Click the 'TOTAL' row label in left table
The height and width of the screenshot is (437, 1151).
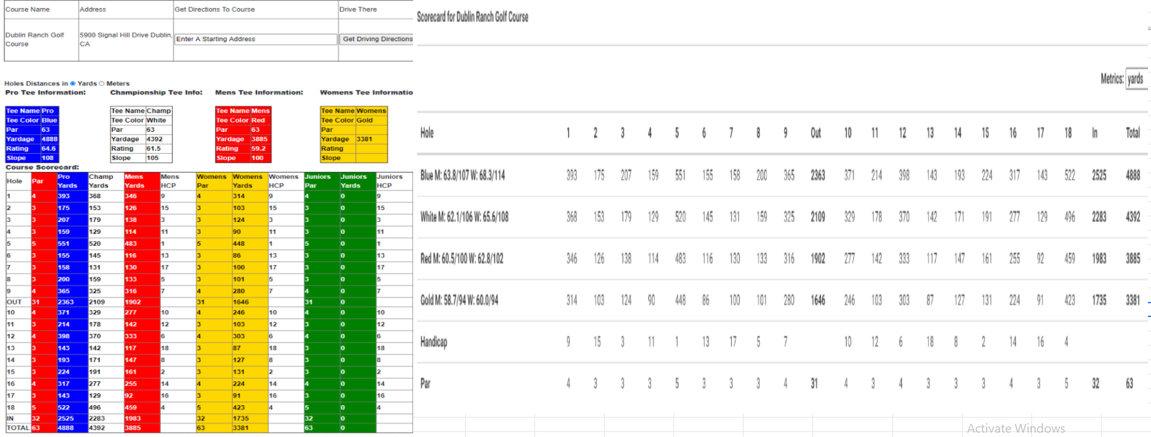(18, 428)
